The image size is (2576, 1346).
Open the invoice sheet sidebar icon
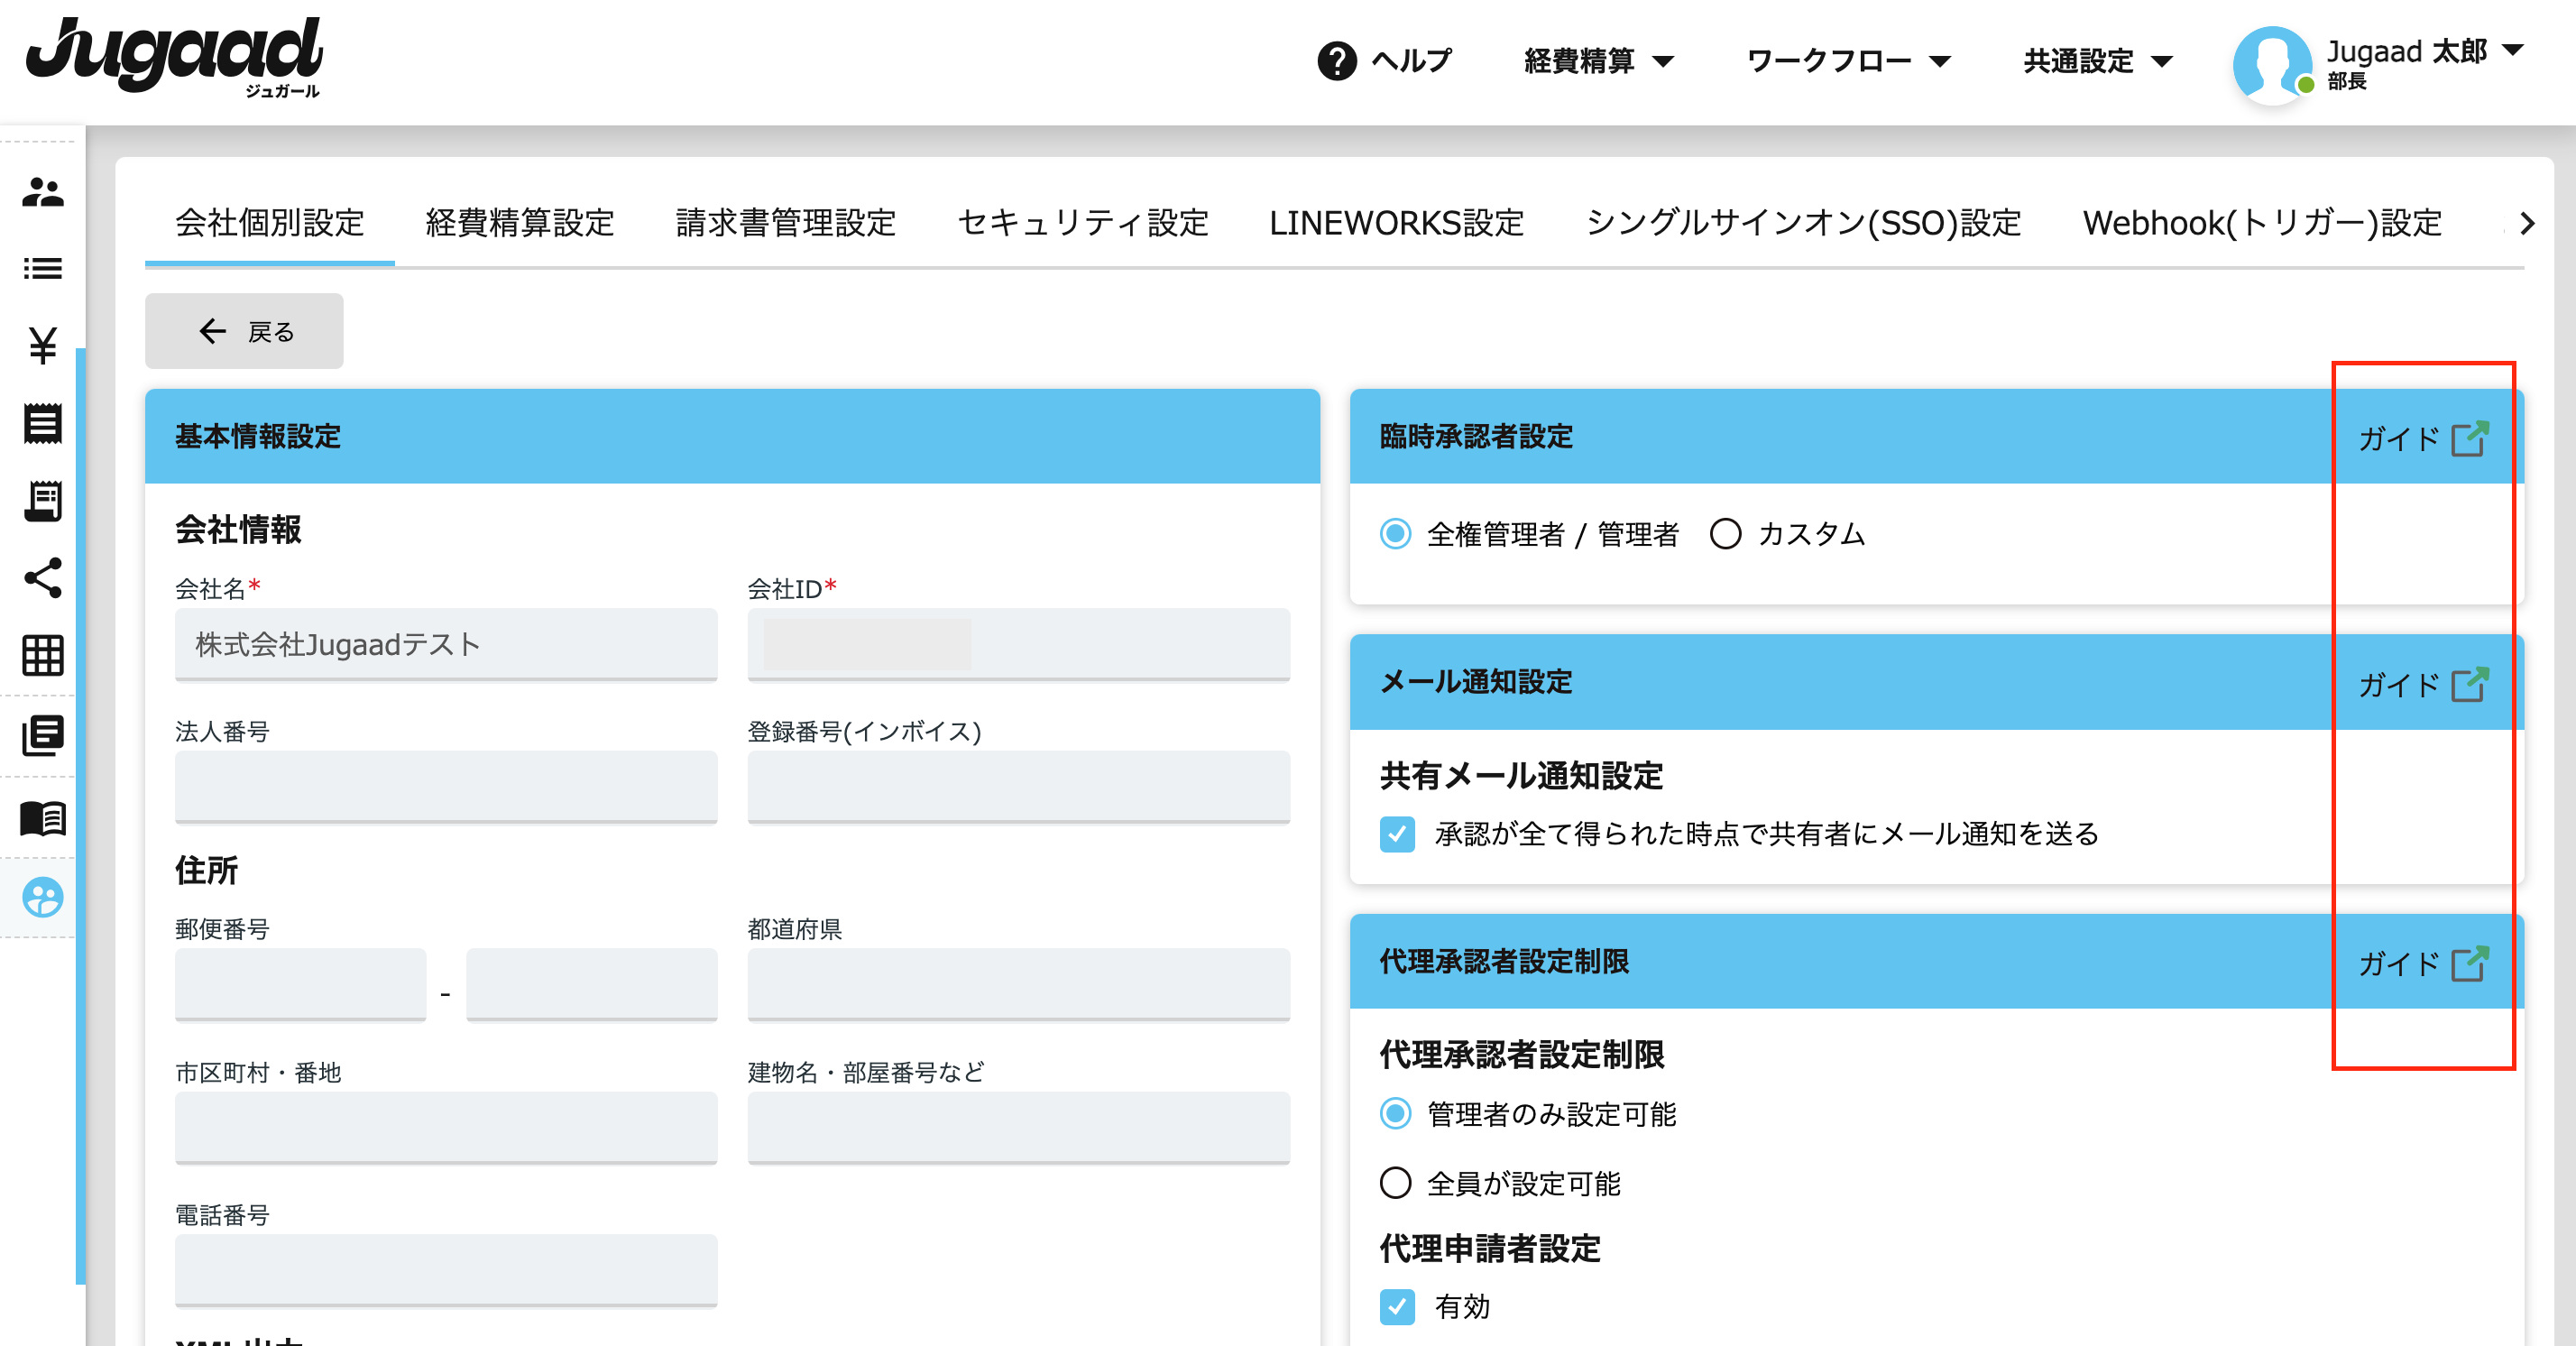click(42, 500)
